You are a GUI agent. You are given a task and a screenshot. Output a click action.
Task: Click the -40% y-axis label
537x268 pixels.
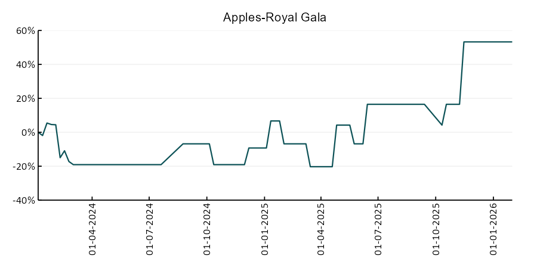(x=23, y=200)
